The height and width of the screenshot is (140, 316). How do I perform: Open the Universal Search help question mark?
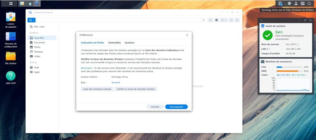tap(222, 13)
